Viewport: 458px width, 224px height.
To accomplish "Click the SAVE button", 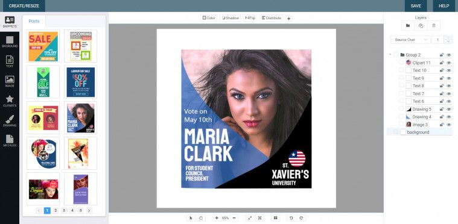I will coord(416,6).
